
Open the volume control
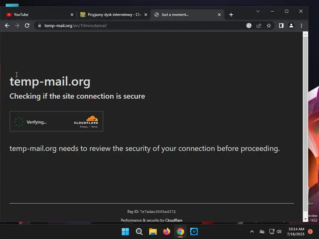click(x=279, y=232)
